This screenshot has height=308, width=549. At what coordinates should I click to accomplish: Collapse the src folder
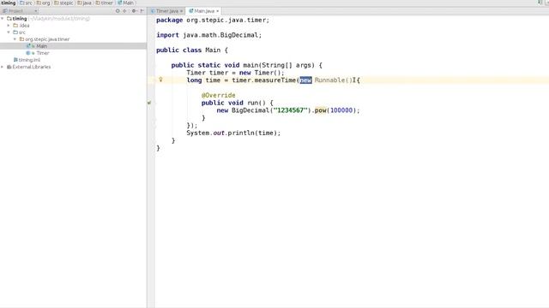tap(9, 33)
